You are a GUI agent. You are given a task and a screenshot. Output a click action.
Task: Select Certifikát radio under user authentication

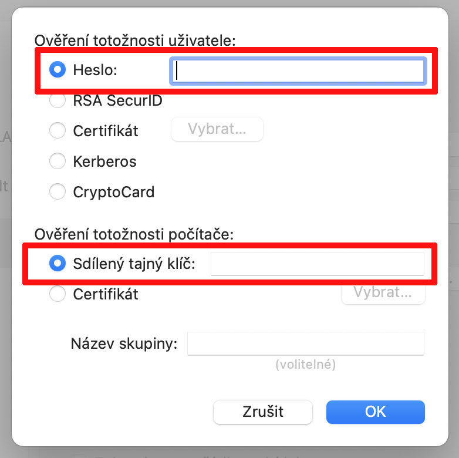58,130
